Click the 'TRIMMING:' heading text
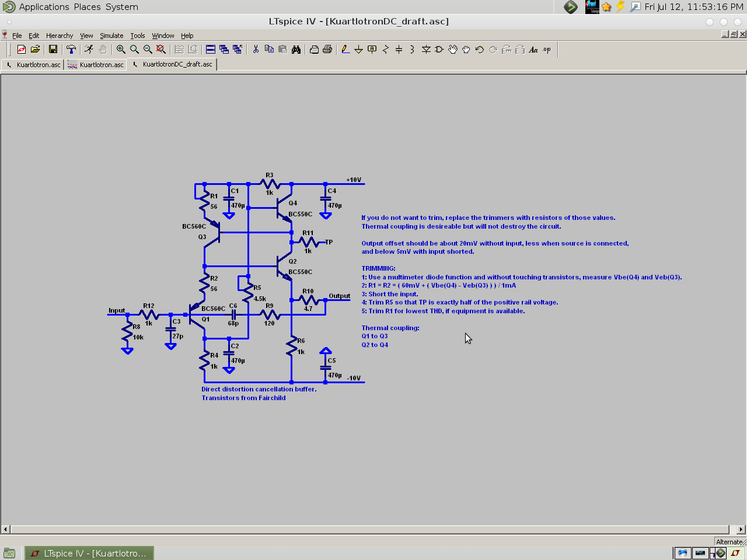747x560 pixels. 378,268
